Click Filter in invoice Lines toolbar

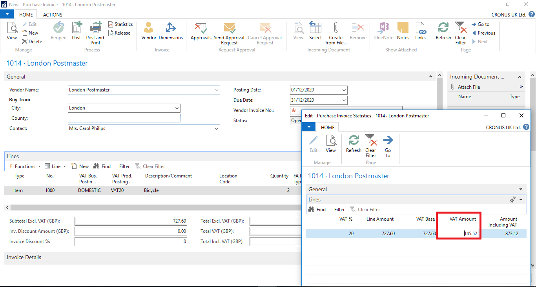point(124,166)
